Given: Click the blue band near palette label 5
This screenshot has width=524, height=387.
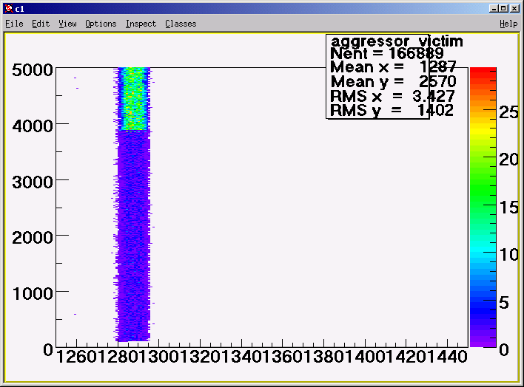Looking at the screenshot, I should pyautogui.click(x=483, y=303).
